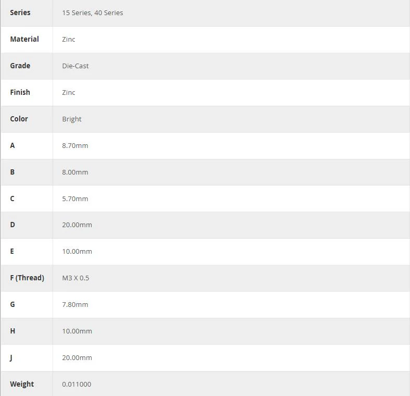Viewport: 410px width, 396px height.
Task: Click the 7.80mm value for G
Action: 75,305
